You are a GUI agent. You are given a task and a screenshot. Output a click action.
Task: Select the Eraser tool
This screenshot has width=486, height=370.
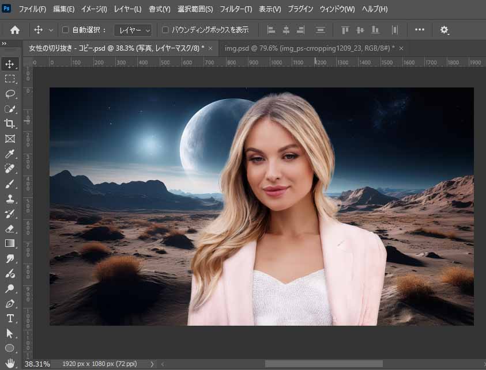tap(10, 228)
